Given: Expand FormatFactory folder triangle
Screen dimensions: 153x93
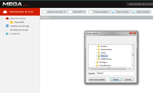Looking at the screenshot, I should [95, 66].
